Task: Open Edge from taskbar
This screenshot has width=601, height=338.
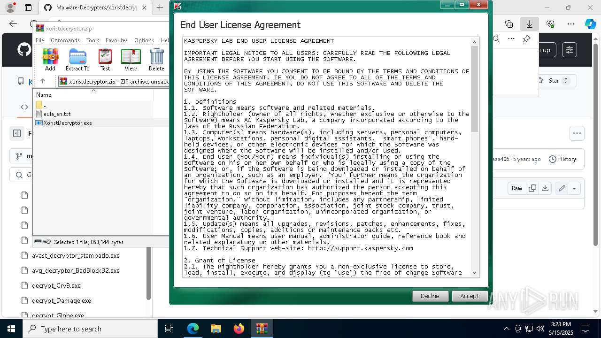Action: [x=193, y=329]
